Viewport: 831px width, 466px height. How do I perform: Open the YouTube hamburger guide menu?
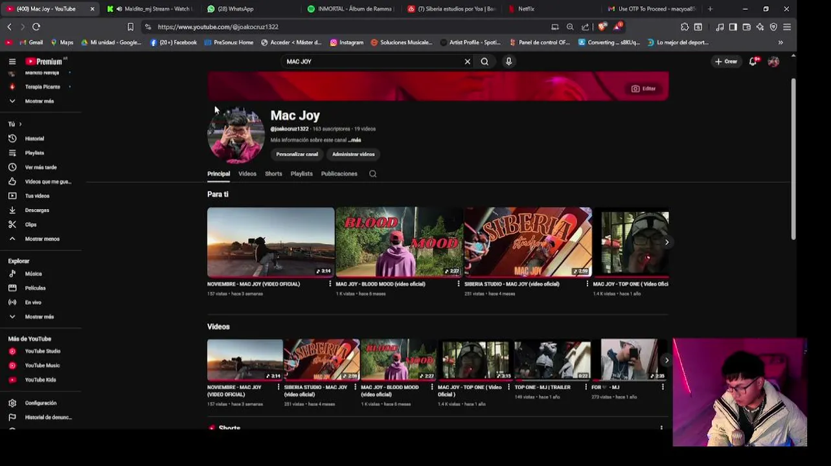[12, 61]
